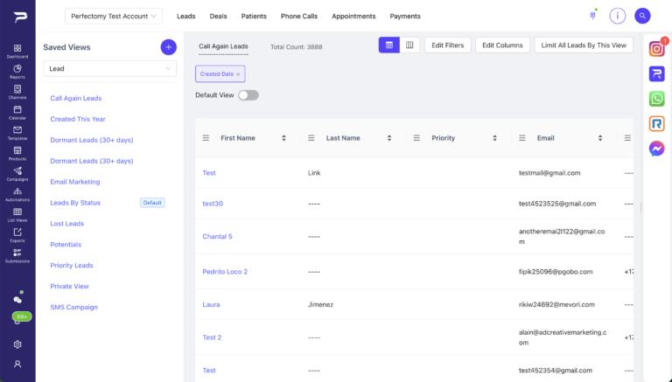Click Edit Columns button
Screen dimensions: 672x382
[x=502, y=45]
